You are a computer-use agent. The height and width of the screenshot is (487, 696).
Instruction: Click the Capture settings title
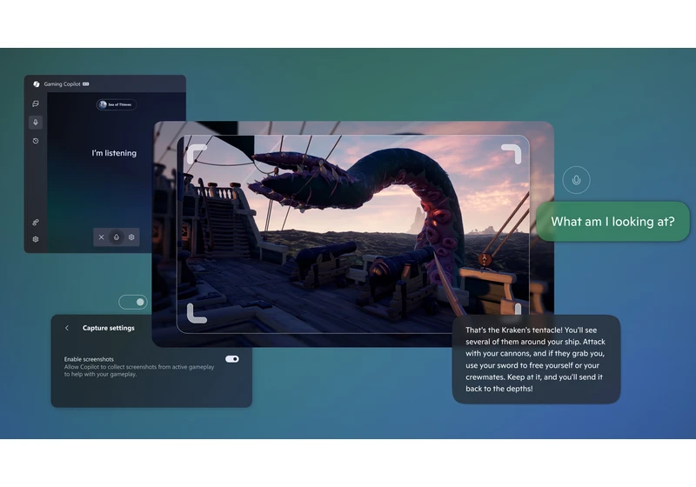[x=108, y=328]
